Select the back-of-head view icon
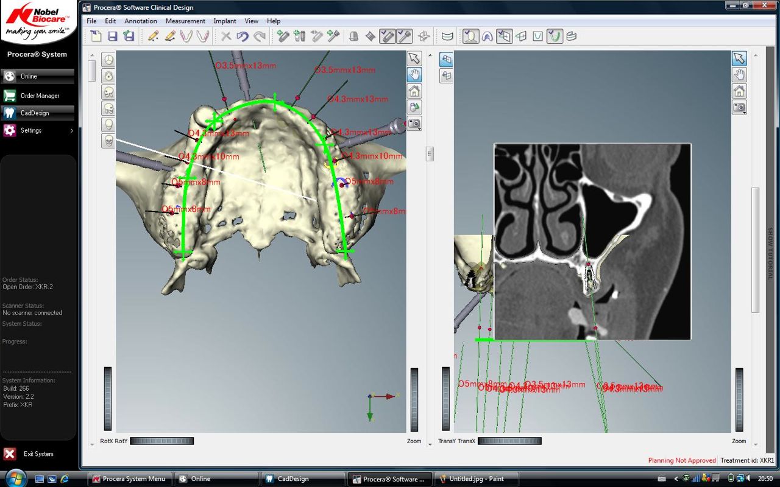780x487 pixels. (x=108, y=125)
